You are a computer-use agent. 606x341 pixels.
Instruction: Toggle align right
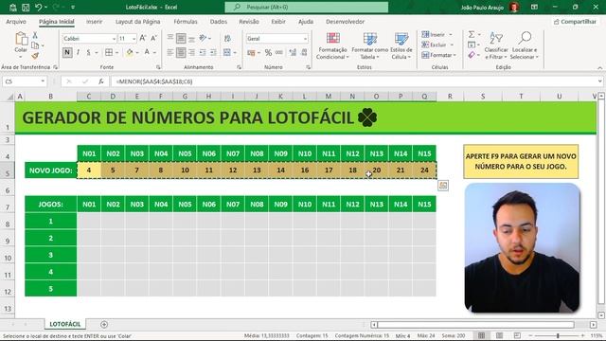pos(191,52)
